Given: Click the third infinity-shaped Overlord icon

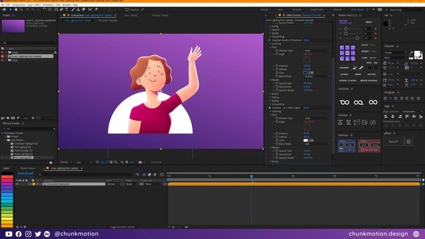Looking at the screenshot, I should point(373,102).
